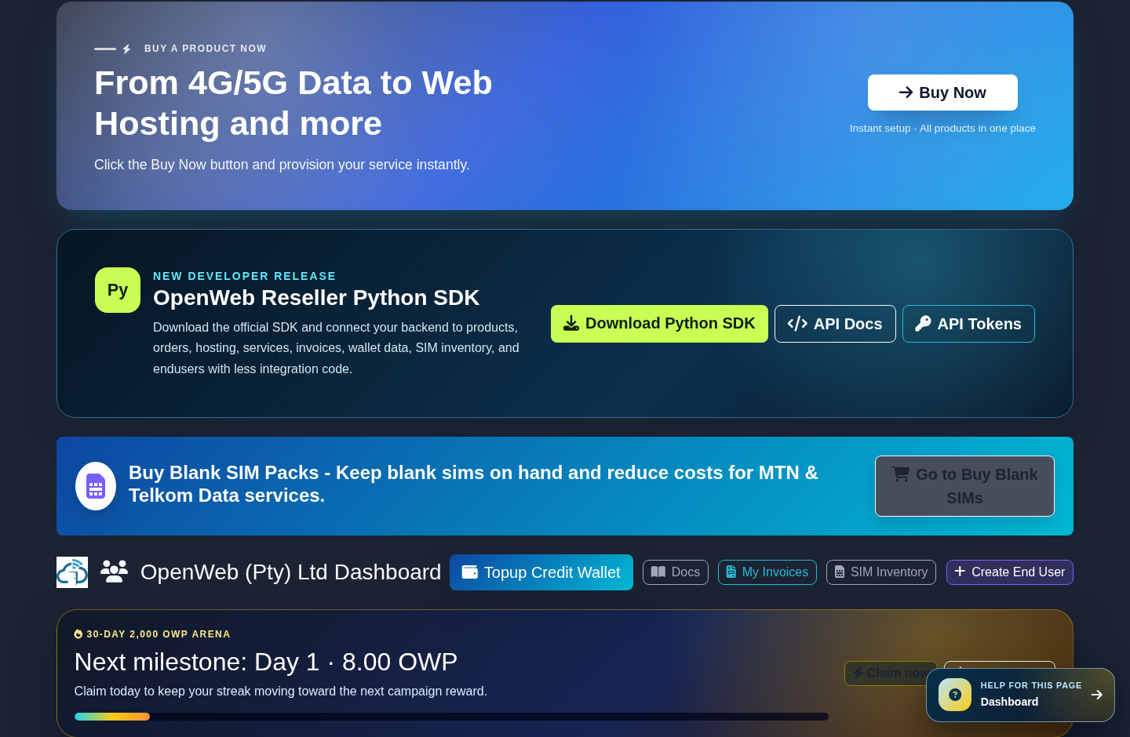Click the 'From 4G/5G Data to Web Hosting' headline

pos(293,103)
